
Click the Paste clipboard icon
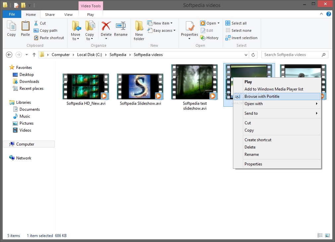(25, 26)
